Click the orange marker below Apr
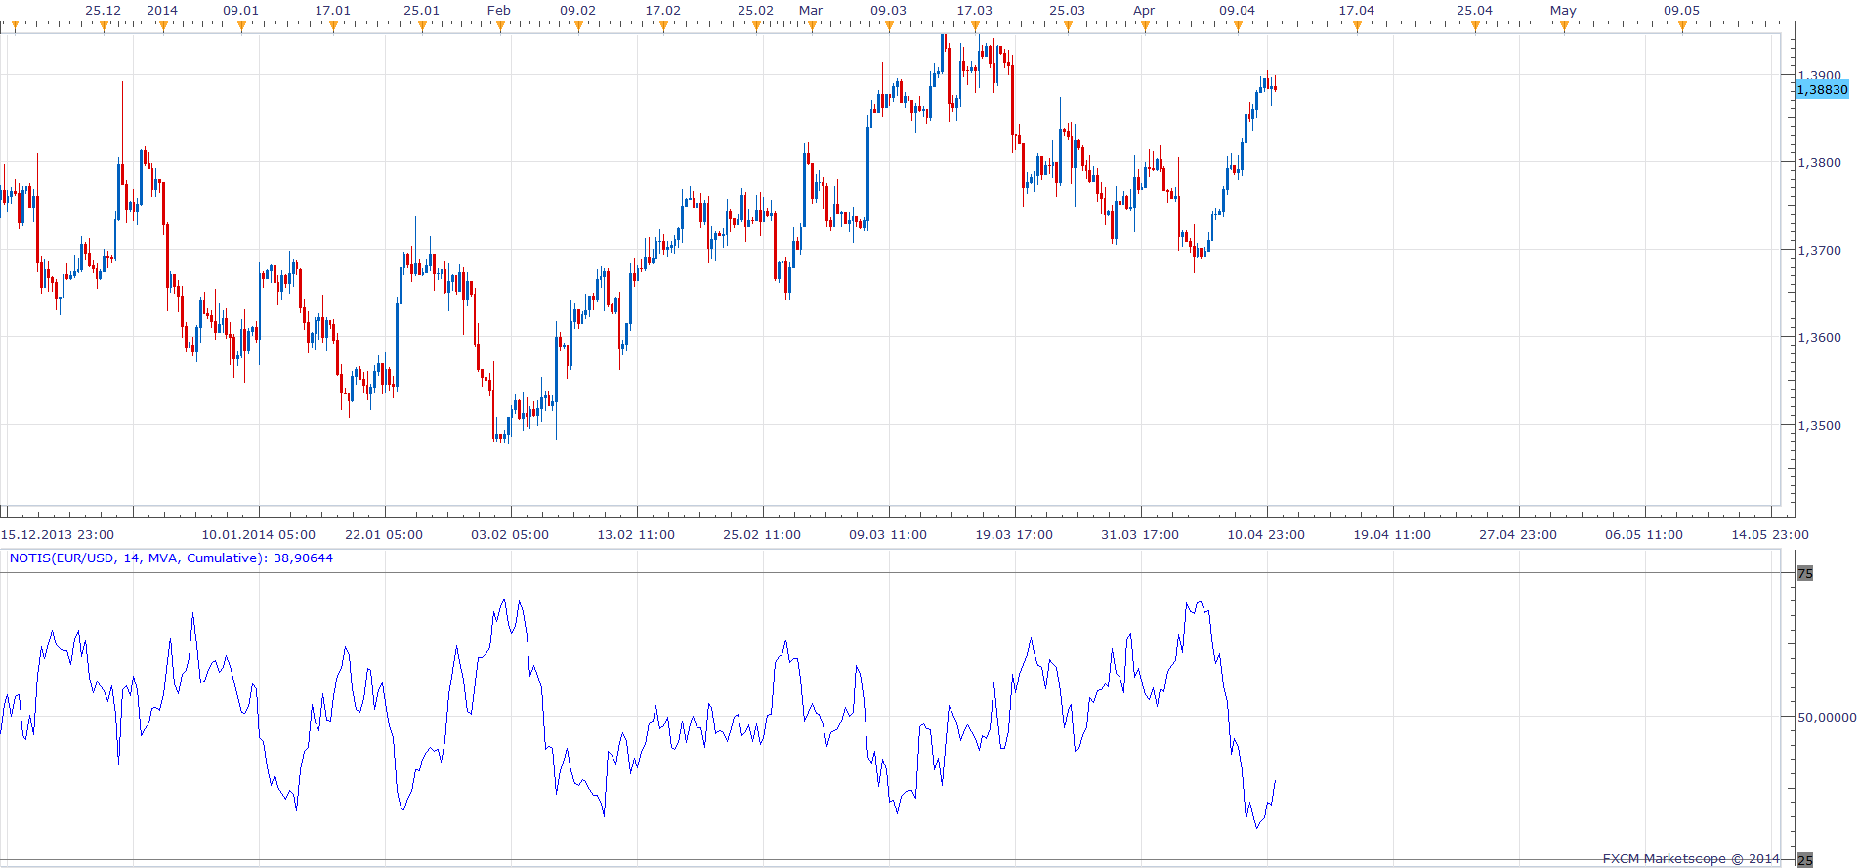 click(1145, 27)
